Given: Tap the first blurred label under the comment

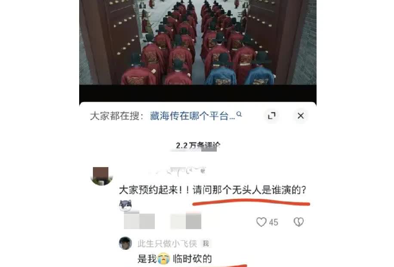Looking at the screenshot, I should click(x=139, y=221).
